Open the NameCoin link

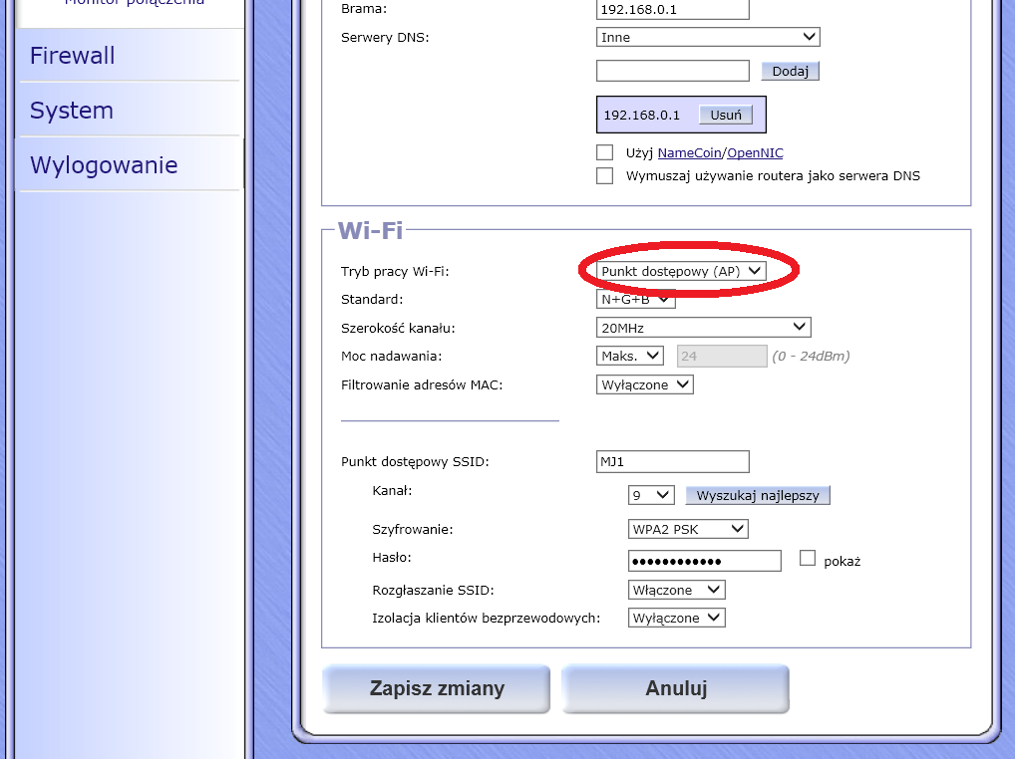tap(690, 152)
